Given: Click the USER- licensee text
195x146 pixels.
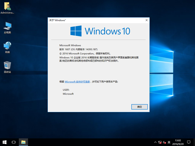Looking at the screenshot, I should [66, 90].
